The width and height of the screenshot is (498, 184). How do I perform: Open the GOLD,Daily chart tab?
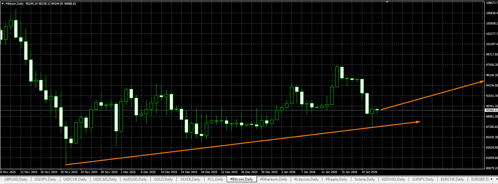(x=163, y=179)
